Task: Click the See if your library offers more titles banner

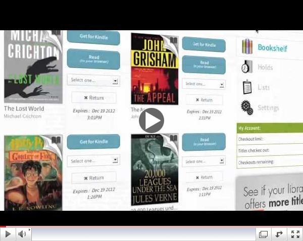Action: pyautogui.click(x=270, y=193)
